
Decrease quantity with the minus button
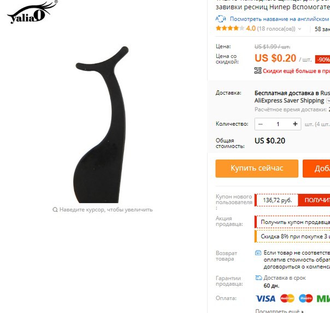click(260, 124)
